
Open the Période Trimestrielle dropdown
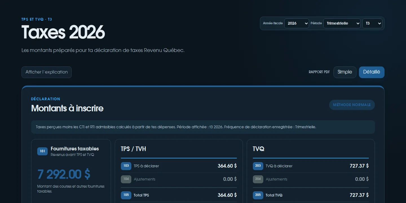coord(342,23)
